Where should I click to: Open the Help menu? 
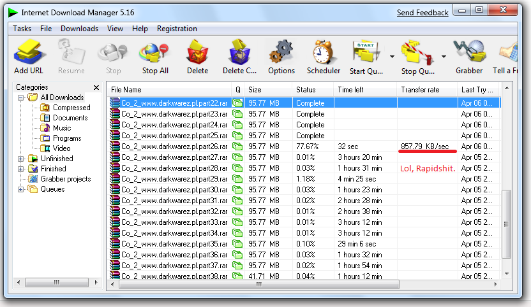point(140,29)
